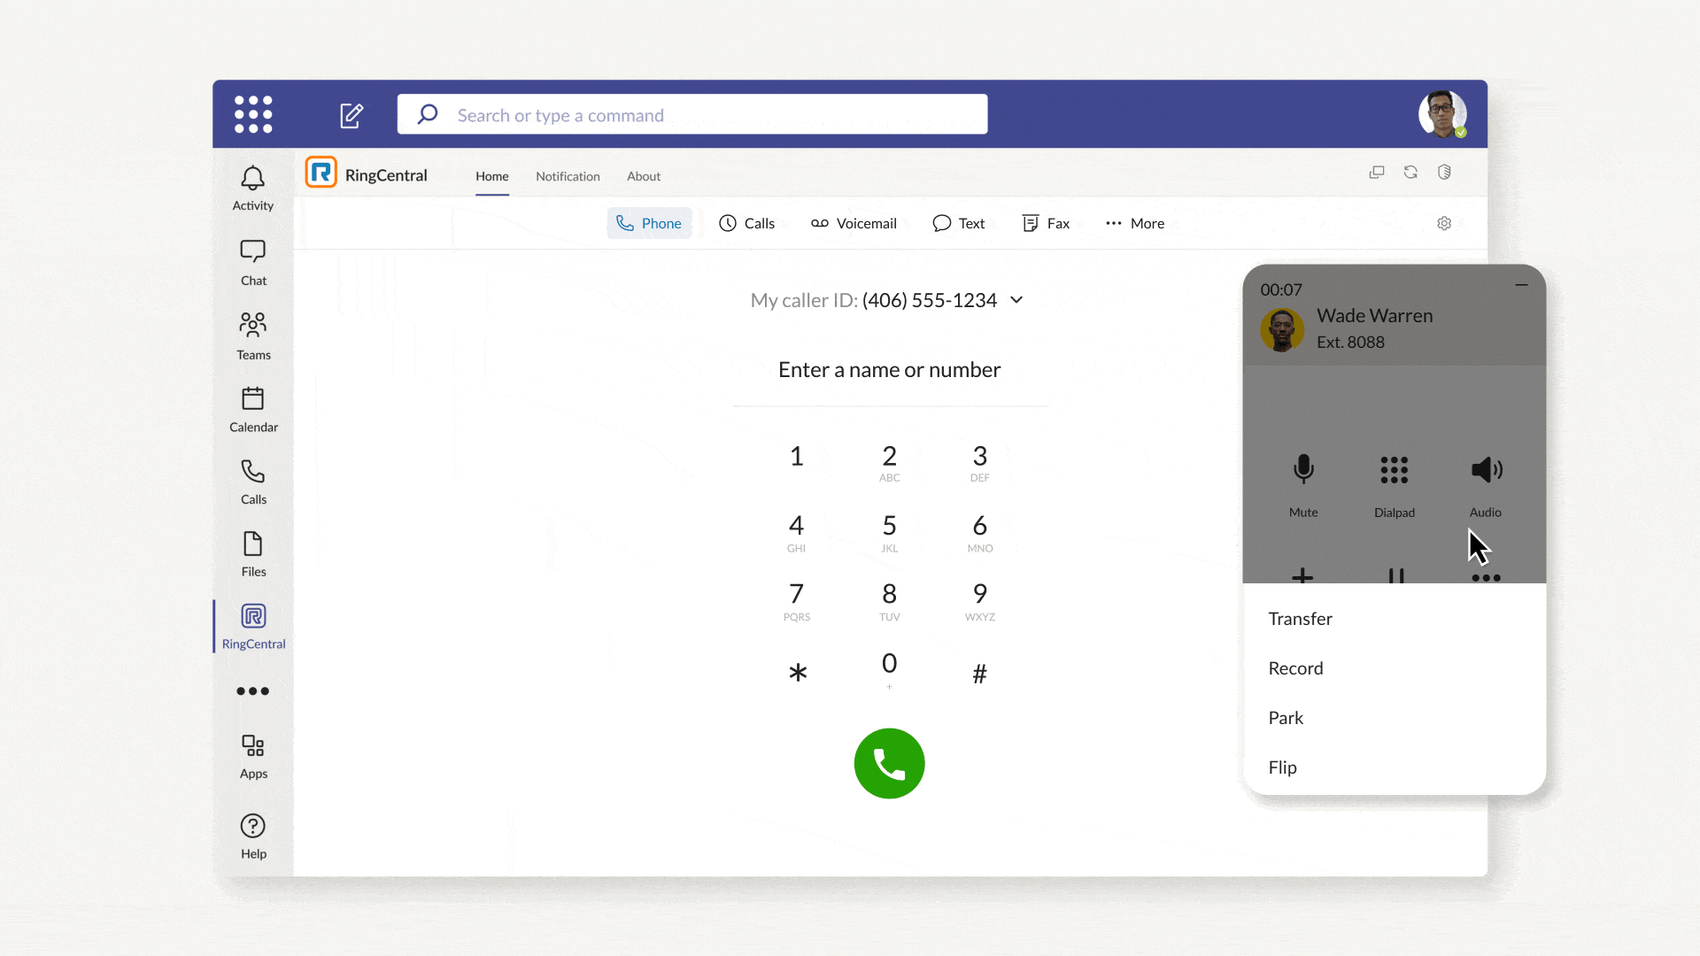1700x956 pixels.
Task: Click the phone number input field
Action: coord(890,369)
